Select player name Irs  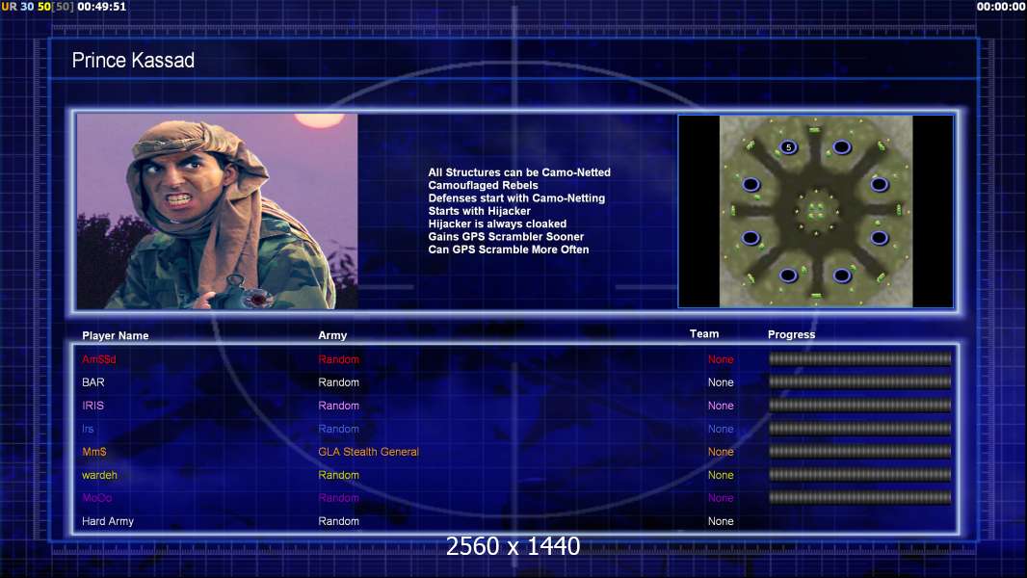pos(88,429)
